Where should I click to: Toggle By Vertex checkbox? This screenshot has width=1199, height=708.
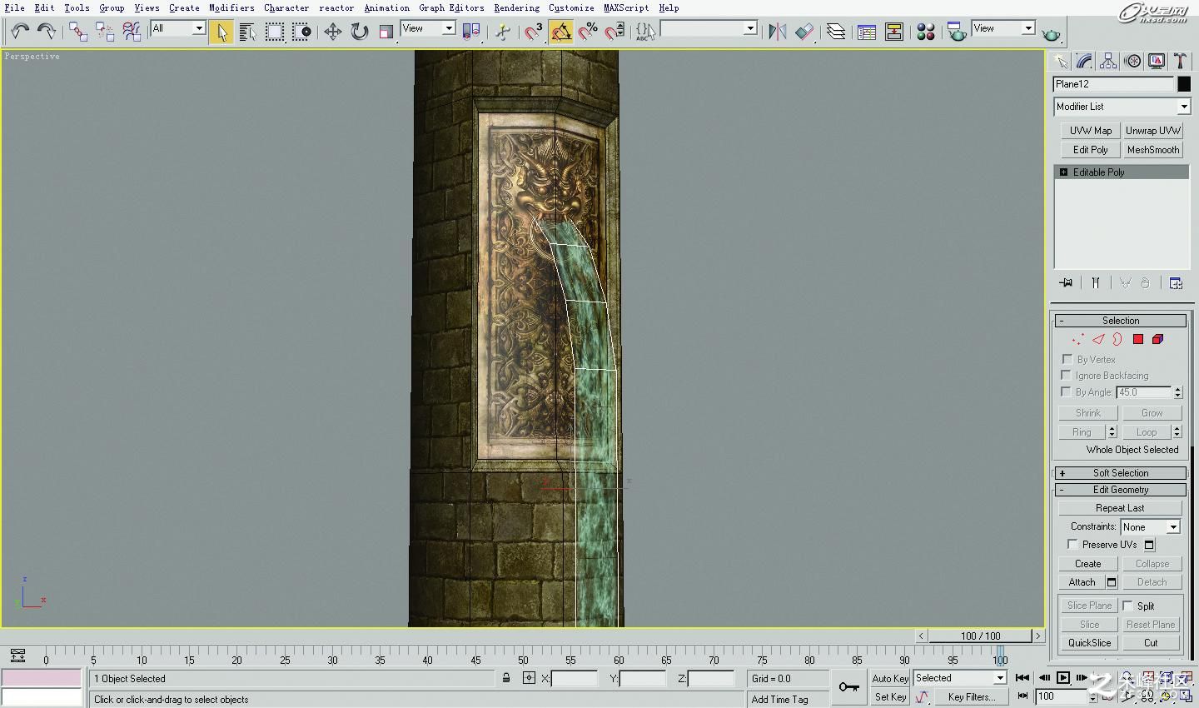pyautogui.click(x=1067, y=359)
